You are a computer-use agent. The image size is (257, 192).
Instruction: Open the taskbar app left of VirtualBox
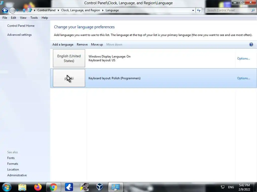(x=85, y=187)
